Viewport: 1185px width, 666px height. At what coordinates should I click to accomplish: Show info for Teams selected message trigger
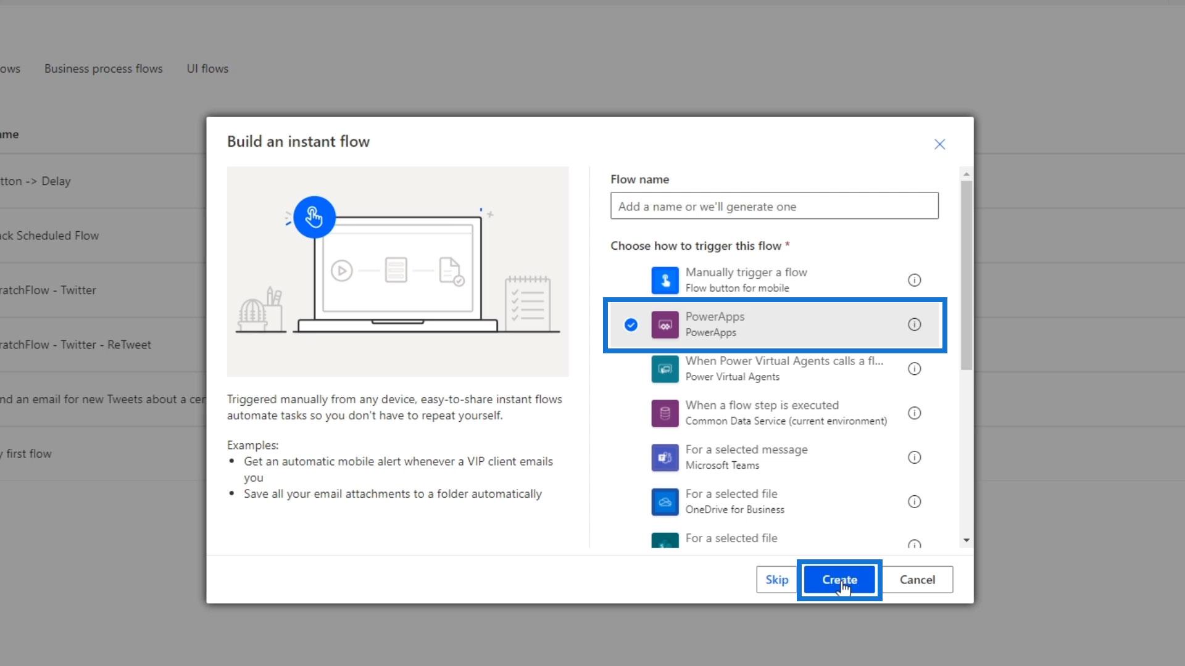tap(914, 458)
